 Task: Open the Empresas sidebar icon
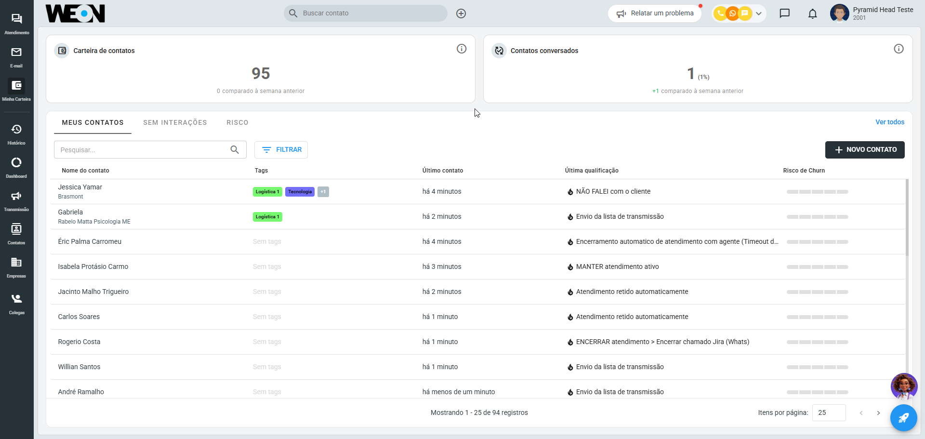(x=16, y=267)
